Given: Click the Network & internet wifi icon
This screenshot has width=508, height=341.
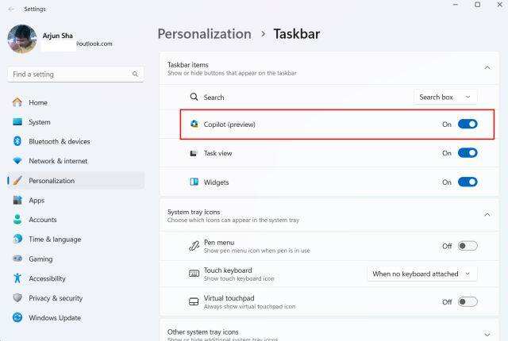Looking at the screenshot, I should [x=17, y=161].
